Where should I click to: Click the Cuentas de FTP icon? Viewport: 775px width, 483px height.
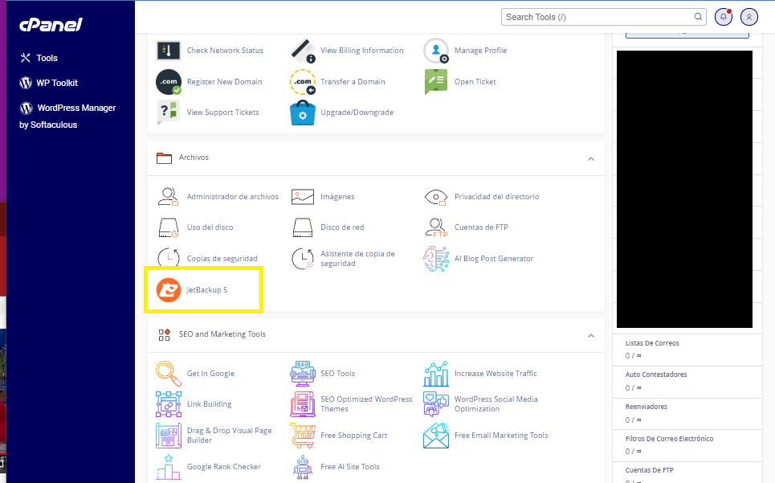436,227
